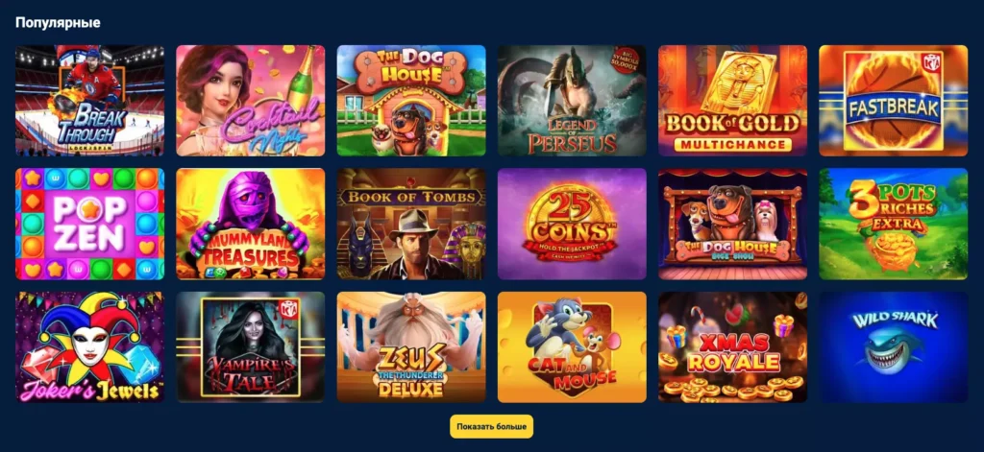
Task: Click the Популярные section heading
Action: (x=58, y=23)
